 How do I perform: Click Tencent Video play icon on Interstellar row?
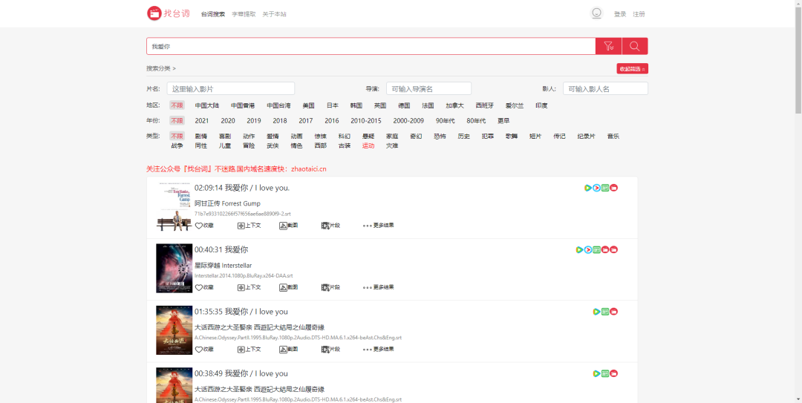[579, 249]
